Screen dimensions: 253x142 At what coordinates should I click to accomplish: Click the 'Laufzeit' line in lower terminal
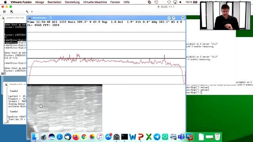pos(17,96)
